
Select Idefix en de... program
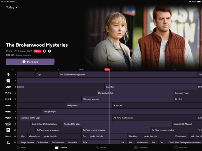(143, 142)
